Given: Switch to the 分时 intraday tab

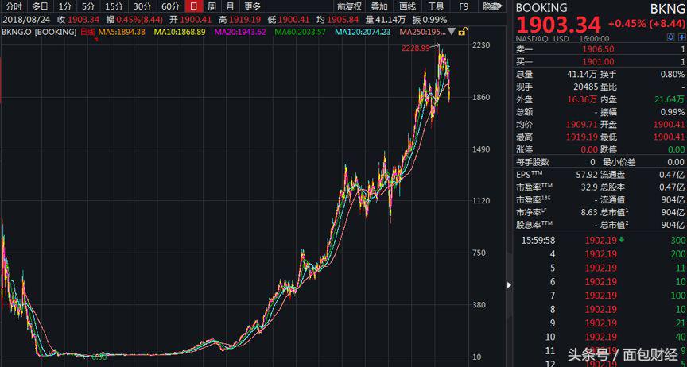Looking at the screenshot, I should (14, 6).
